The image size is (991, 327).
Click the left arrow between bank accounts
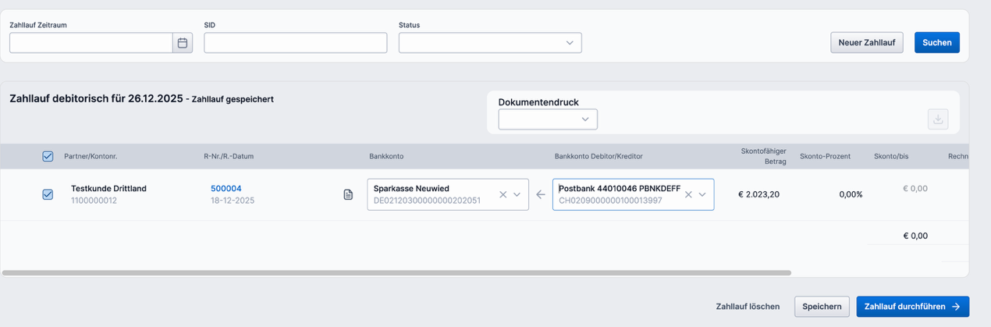tap(541, 194)
